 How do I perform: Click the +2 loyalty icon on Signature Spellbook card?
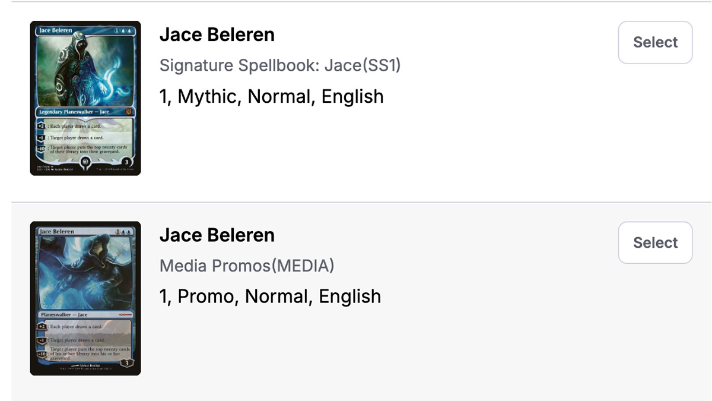point(42,127)
